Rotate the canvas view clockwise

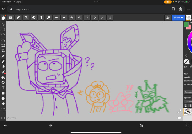[110, 18]
